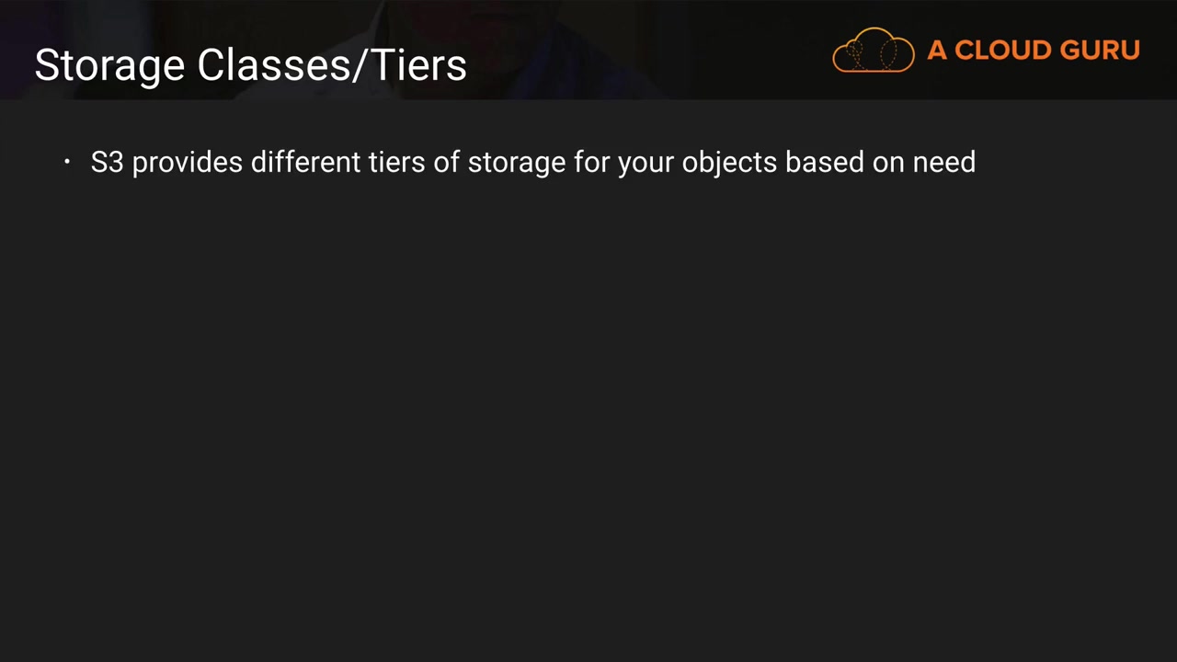Select the Storage Classes/Tiers slide title
This screenshot has height=662, width=1177.
point(250,65)
